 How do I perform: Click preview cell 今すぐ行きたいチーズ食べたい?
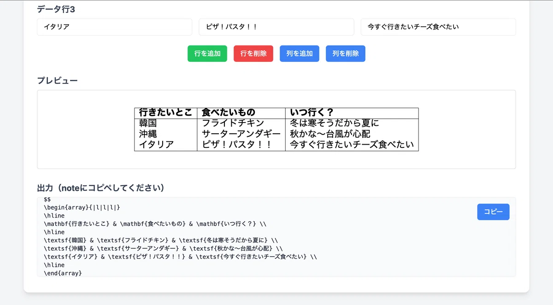352,145
